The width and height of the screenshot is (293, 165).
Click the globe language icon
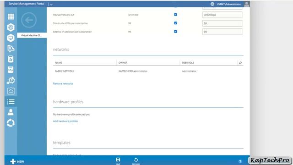(212, 4)
